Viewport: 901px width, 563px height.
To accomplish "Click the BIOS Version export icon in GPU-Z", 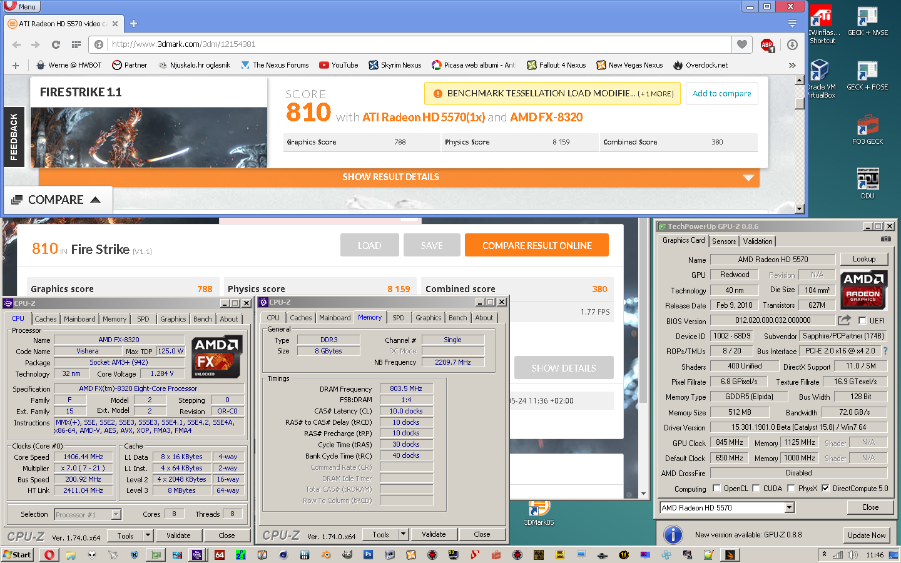I will (844, 320).
